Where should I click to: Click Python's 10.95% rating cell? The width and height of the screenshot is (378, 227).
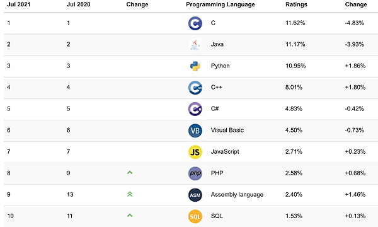[295, 66]
